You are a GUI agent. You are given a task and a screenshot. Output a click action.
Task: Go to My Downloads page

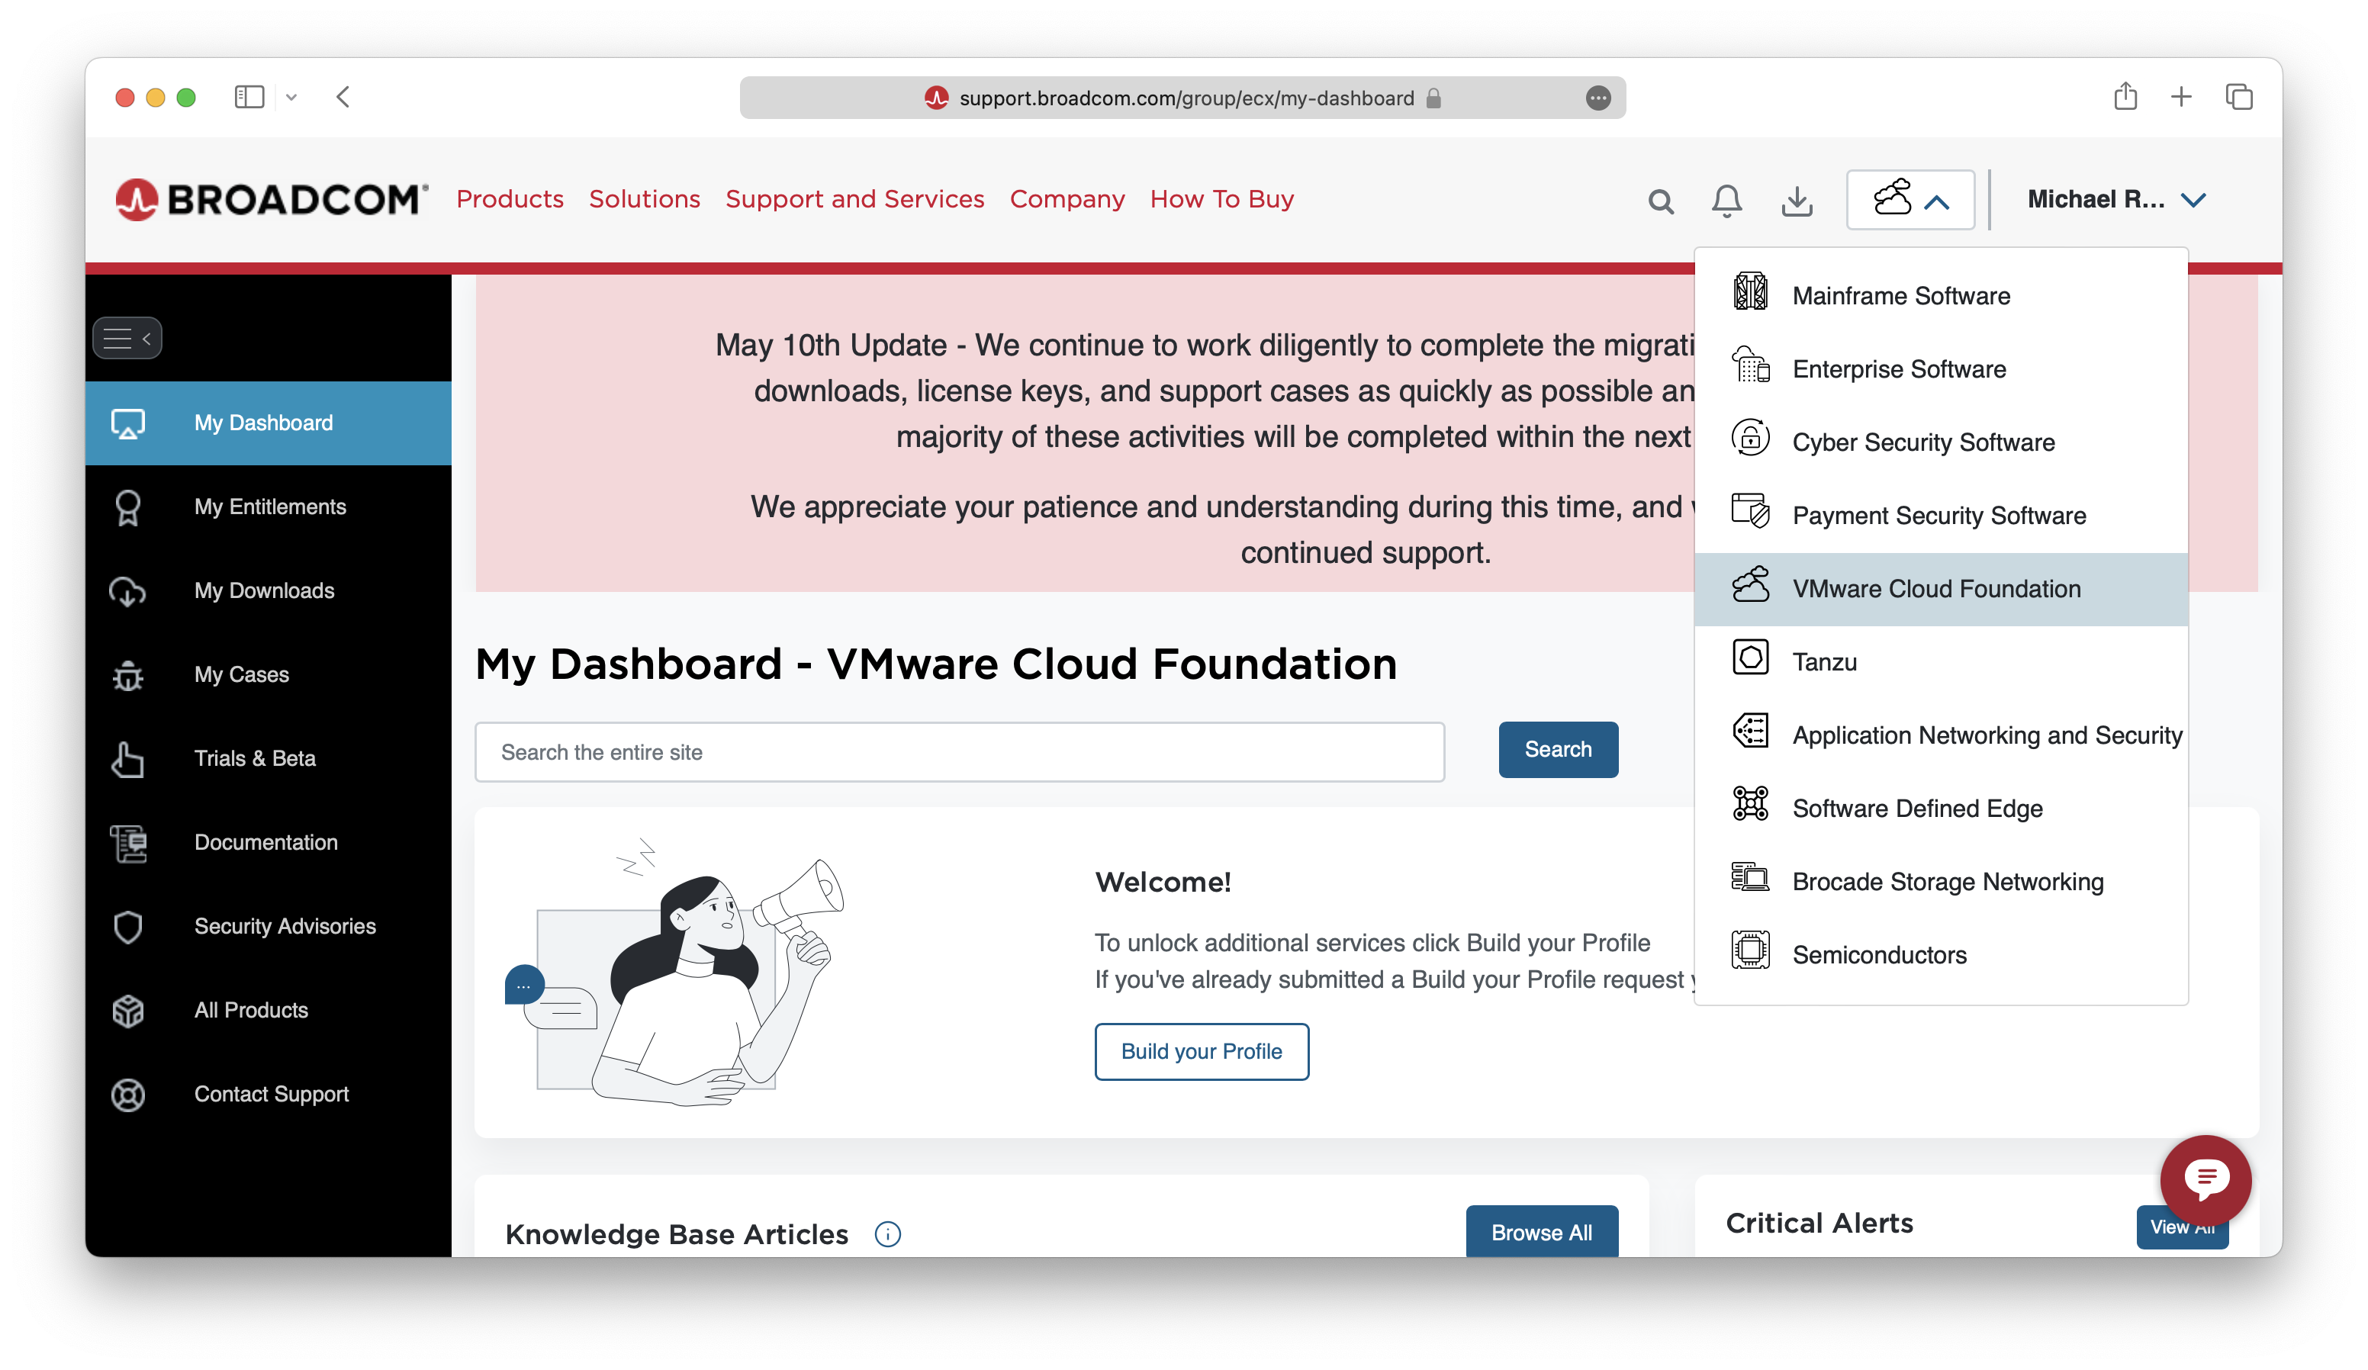pos(268,591)
